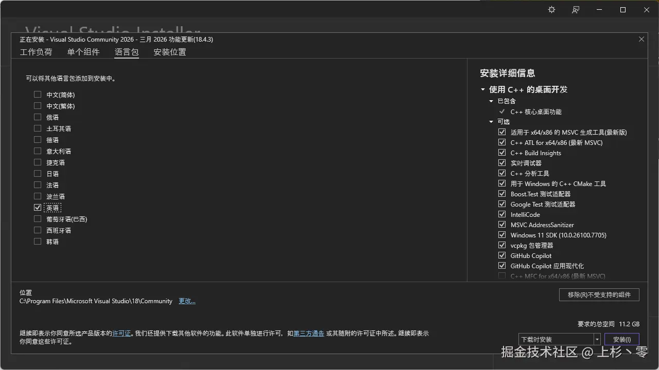Viewport: 659px width, 370px height.
Task: Tick the 意大利语 checkbox
Action: (38, 151)
